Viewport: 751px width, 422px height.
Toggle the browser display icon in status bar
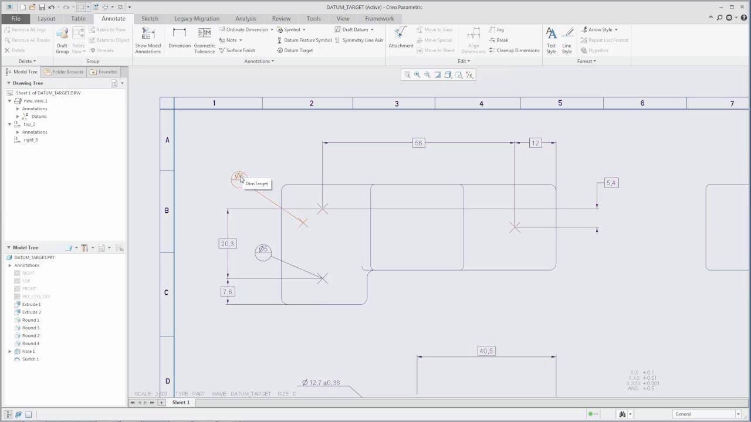[x=19, y=414]
